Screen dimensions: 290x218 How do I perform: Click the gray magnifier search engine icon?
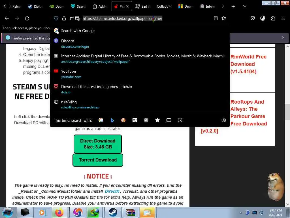tap(146, 120)
